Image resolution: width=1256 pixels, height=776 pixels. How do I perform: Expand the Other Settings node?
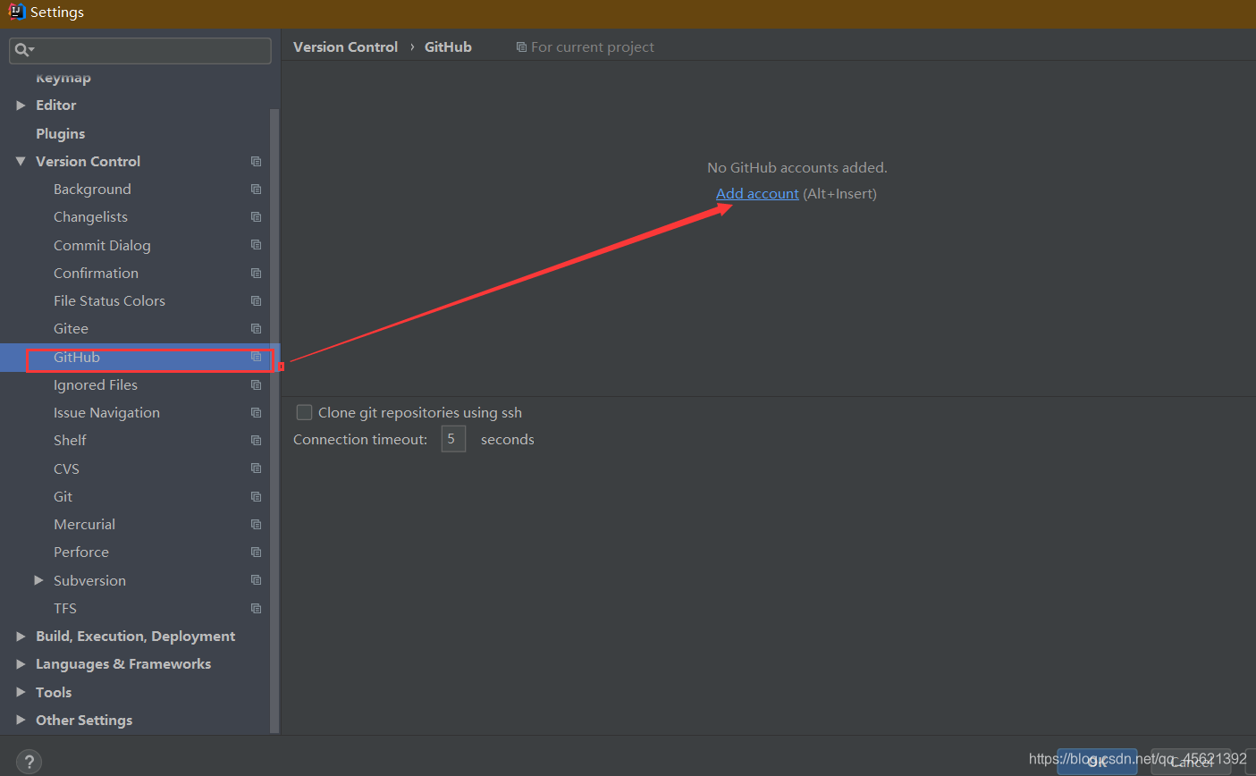pyautogui.click(x=21, y=720)
